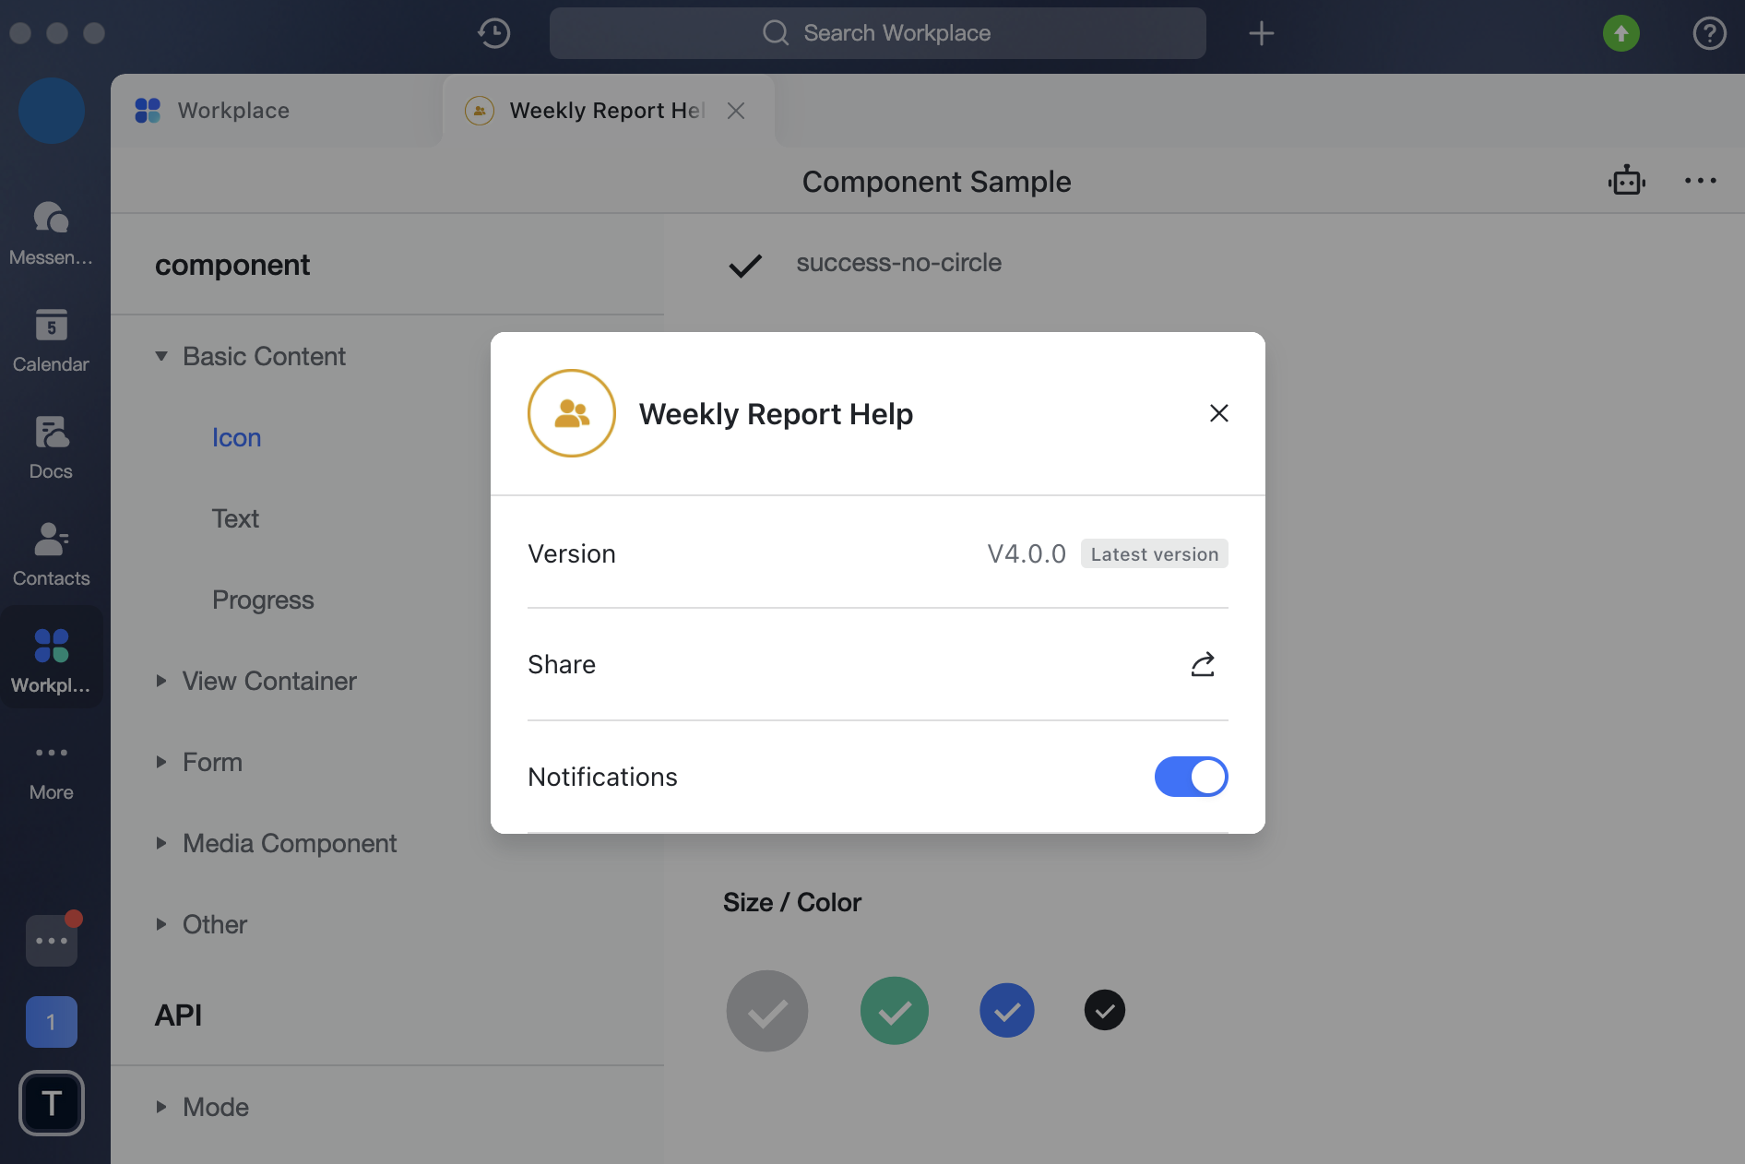Viewport: 1745px width, 1164px height.
Task: Click the Search Workplace field
Action: 877,33
